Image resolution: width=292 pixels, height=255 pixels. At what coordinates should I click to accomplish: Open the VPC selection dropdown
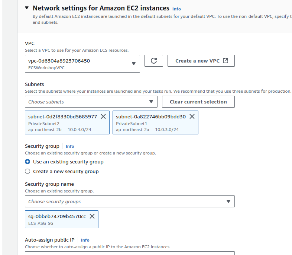tap(82, 64)
